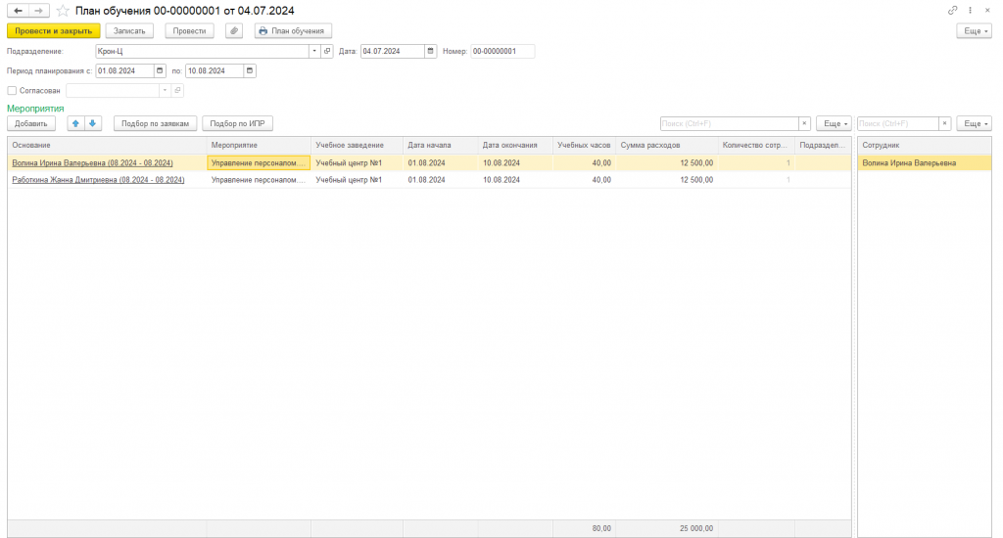Select Дата окончания cell in Работкина row
The width and height of the screenshot is (1003, 538).
515,180
